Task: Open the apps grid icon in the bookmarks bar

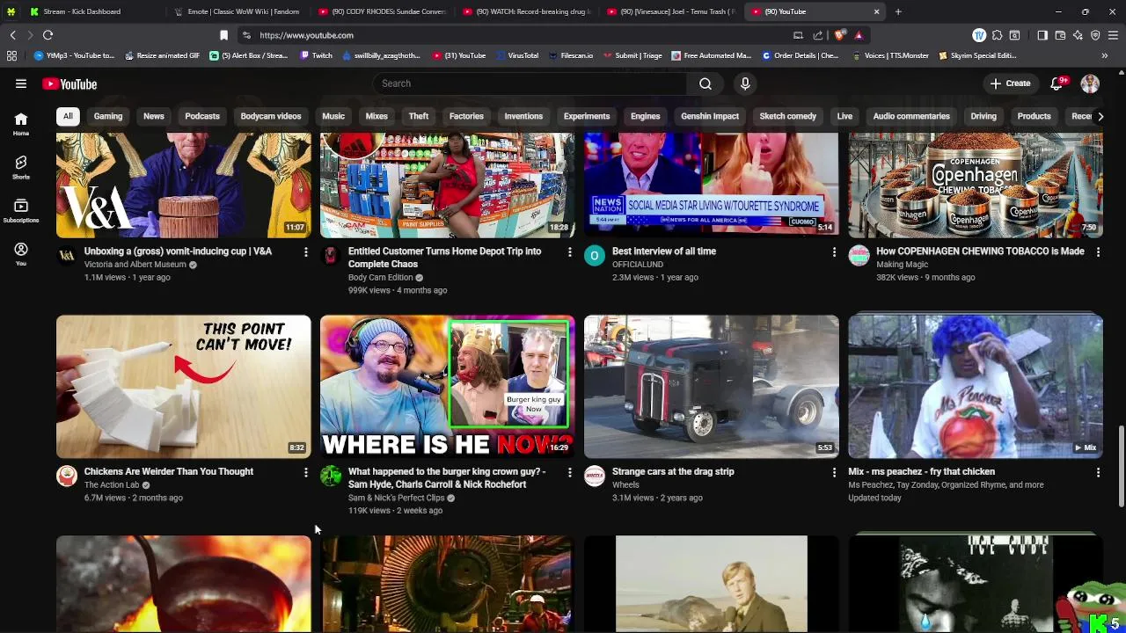Action: point(11,55)
